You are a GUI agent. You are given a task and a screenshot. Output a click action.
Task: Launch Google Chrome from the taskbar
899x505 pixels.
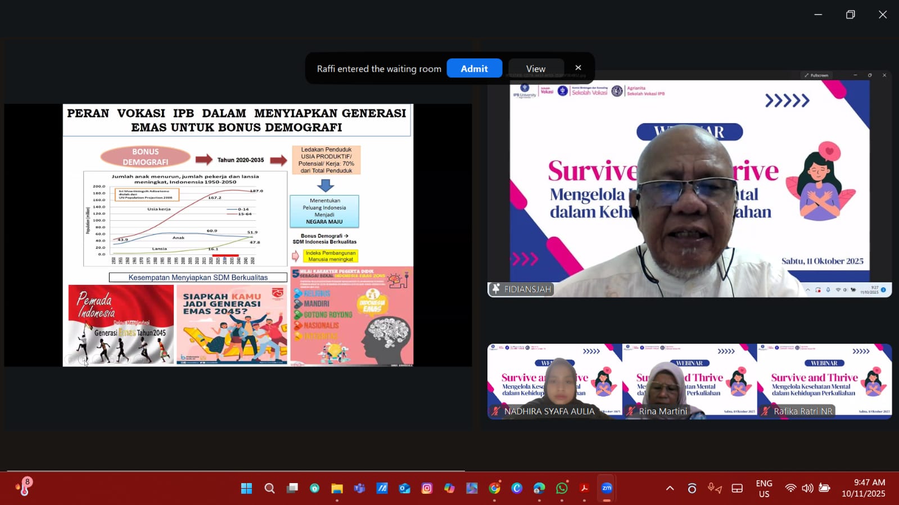tap(494, 488)
